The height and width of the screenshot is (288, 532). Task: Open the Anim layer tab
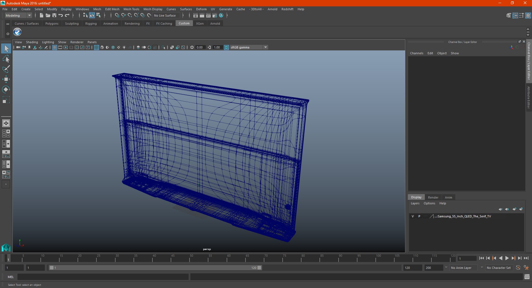[448, 197]
